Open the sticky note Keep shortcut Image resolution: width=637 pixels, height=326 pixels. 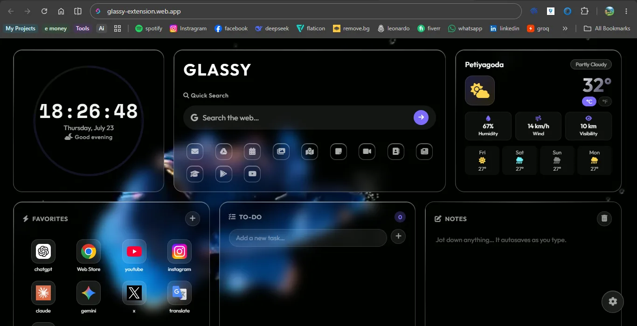tap(339, 151)
